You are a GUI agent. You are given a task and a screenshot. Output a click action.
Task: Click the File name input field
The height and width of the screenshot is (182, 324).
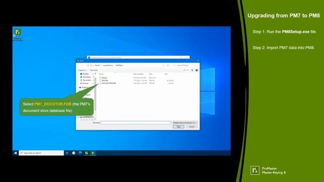pos(136,123)
